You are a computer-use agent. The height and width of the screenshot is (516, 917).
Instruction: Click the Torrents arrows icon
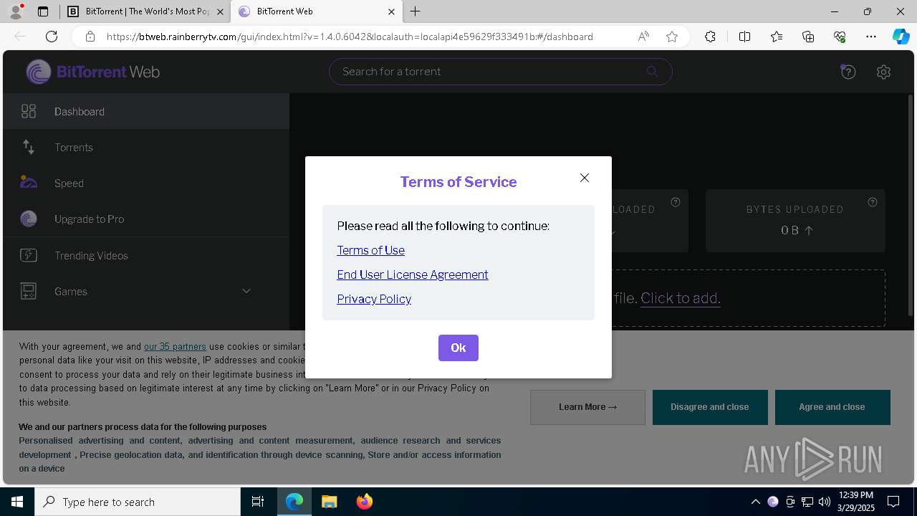coord(29,147)
